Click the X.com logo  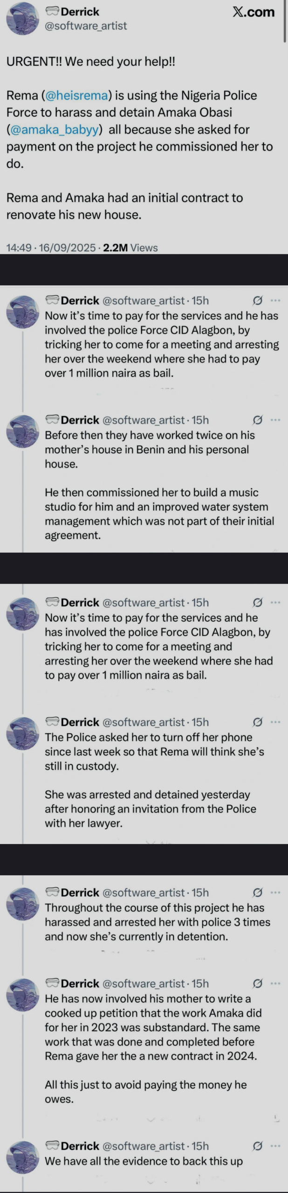pyautogui.click(x=254, y=12)
